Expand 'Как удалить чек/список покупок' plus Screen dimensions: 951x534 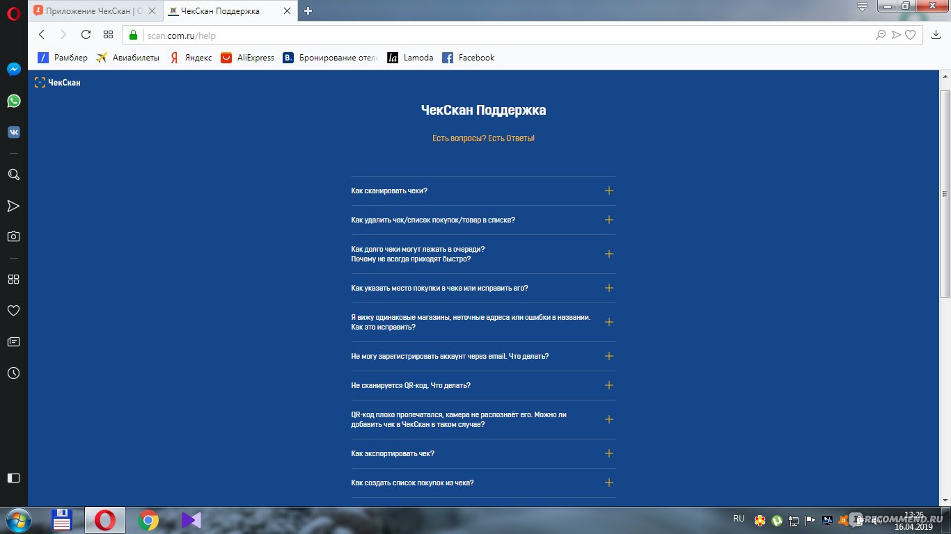pyautogui.click(x=609, y=220)
